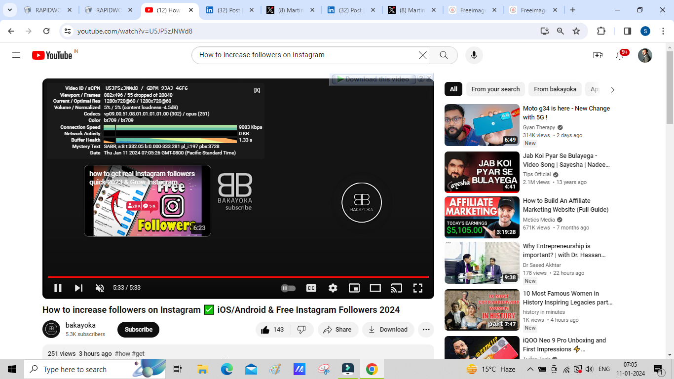Skip to the next video
The width and height of the screenshot is (674, 379).
(x=78, y=288)
